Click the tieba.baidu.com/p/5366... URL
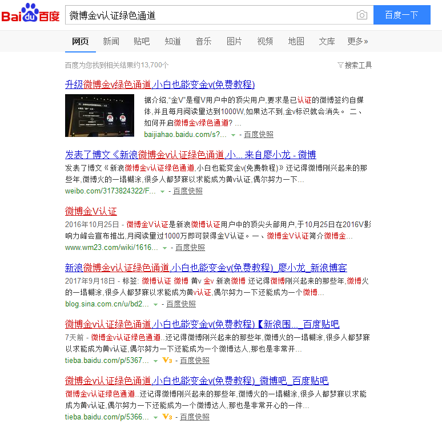This screenshot has width=442, height=428. click(107, 417)
